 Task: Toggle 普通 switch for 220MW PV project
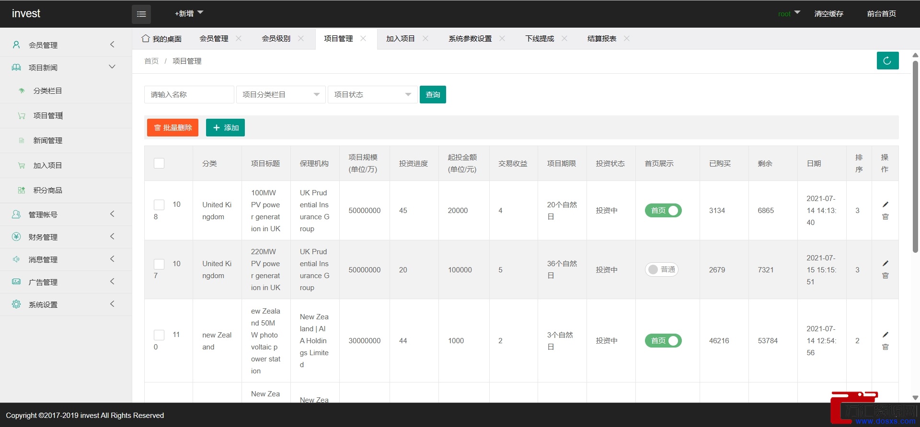pyautogui.click(x=662, y=270)
